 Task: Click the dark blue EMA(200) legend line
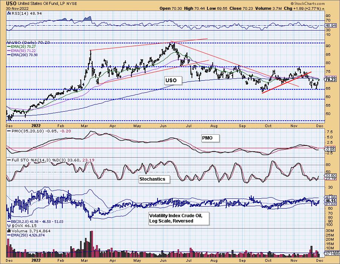click(9, 55)
